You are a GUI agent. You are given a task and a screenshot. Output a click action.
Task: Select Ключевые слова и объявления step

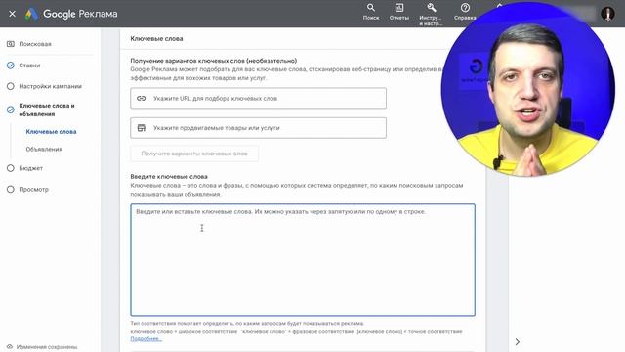pos(47,110)
